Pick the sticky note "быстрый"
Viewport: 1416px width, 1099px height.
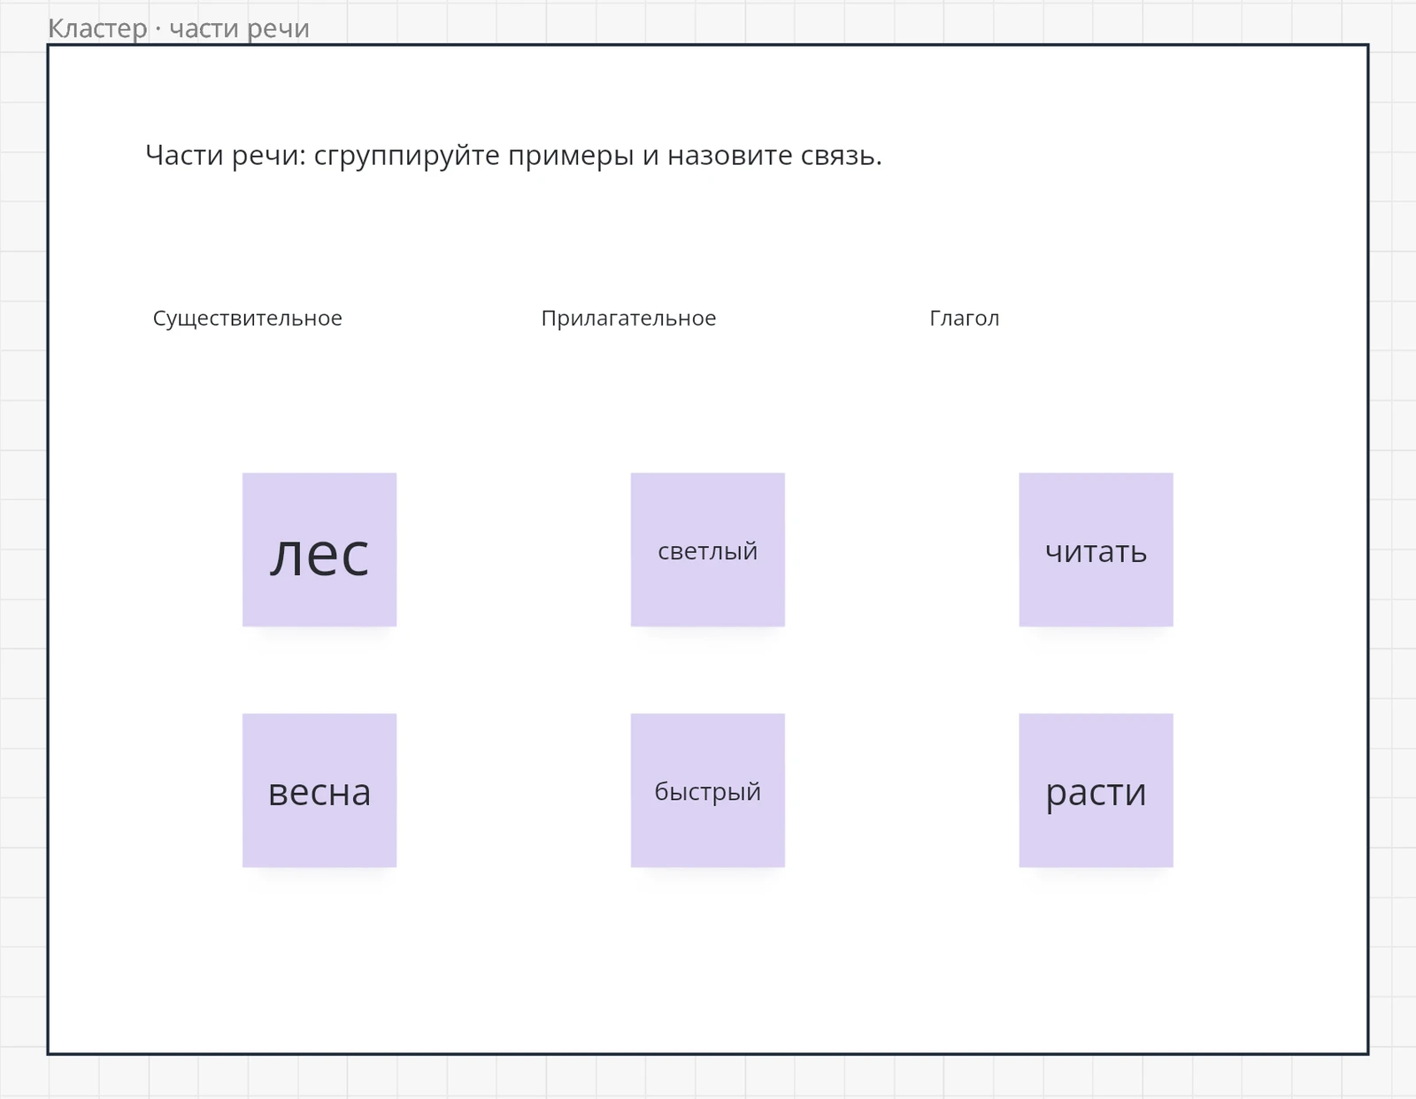pyautogui.click(x=708, y=790)
